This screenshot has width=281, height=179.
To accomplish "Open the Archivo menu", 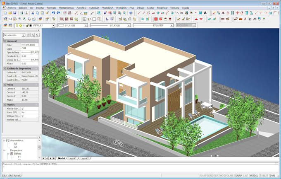I will tap(12, 8).
